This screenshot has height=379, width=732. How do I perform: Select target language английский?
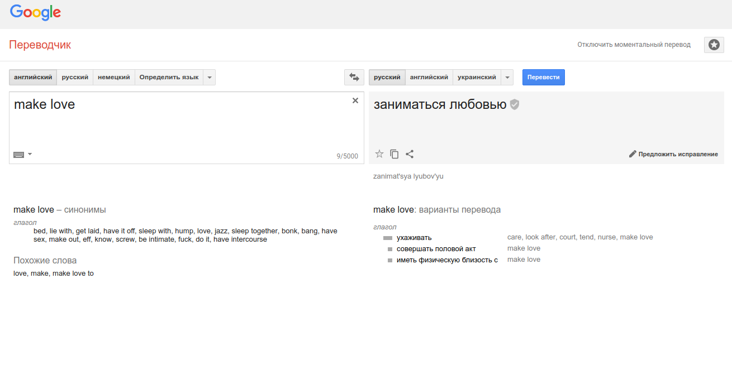point(429,77)
